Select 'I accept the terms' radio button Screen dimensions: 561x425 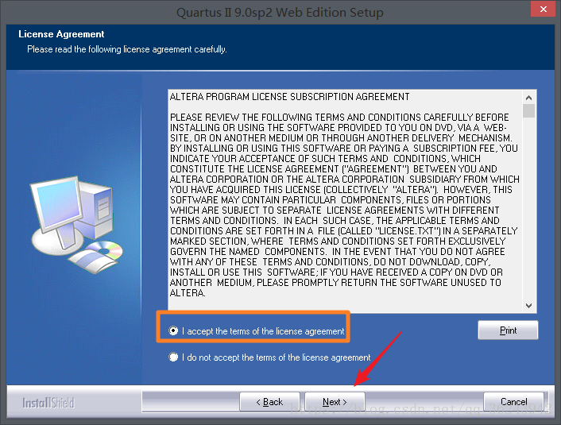[173, 331]
